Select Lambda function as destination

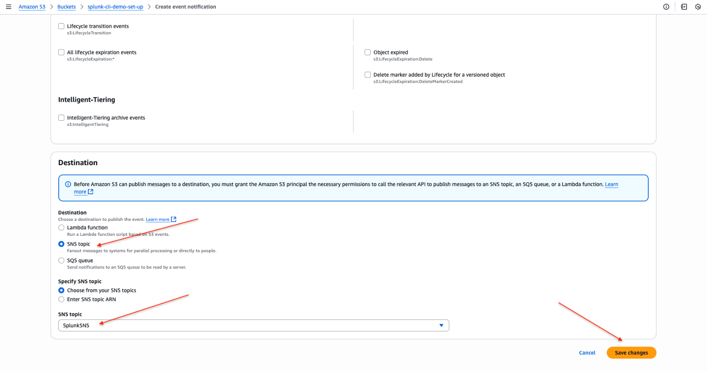coord(61,228)
